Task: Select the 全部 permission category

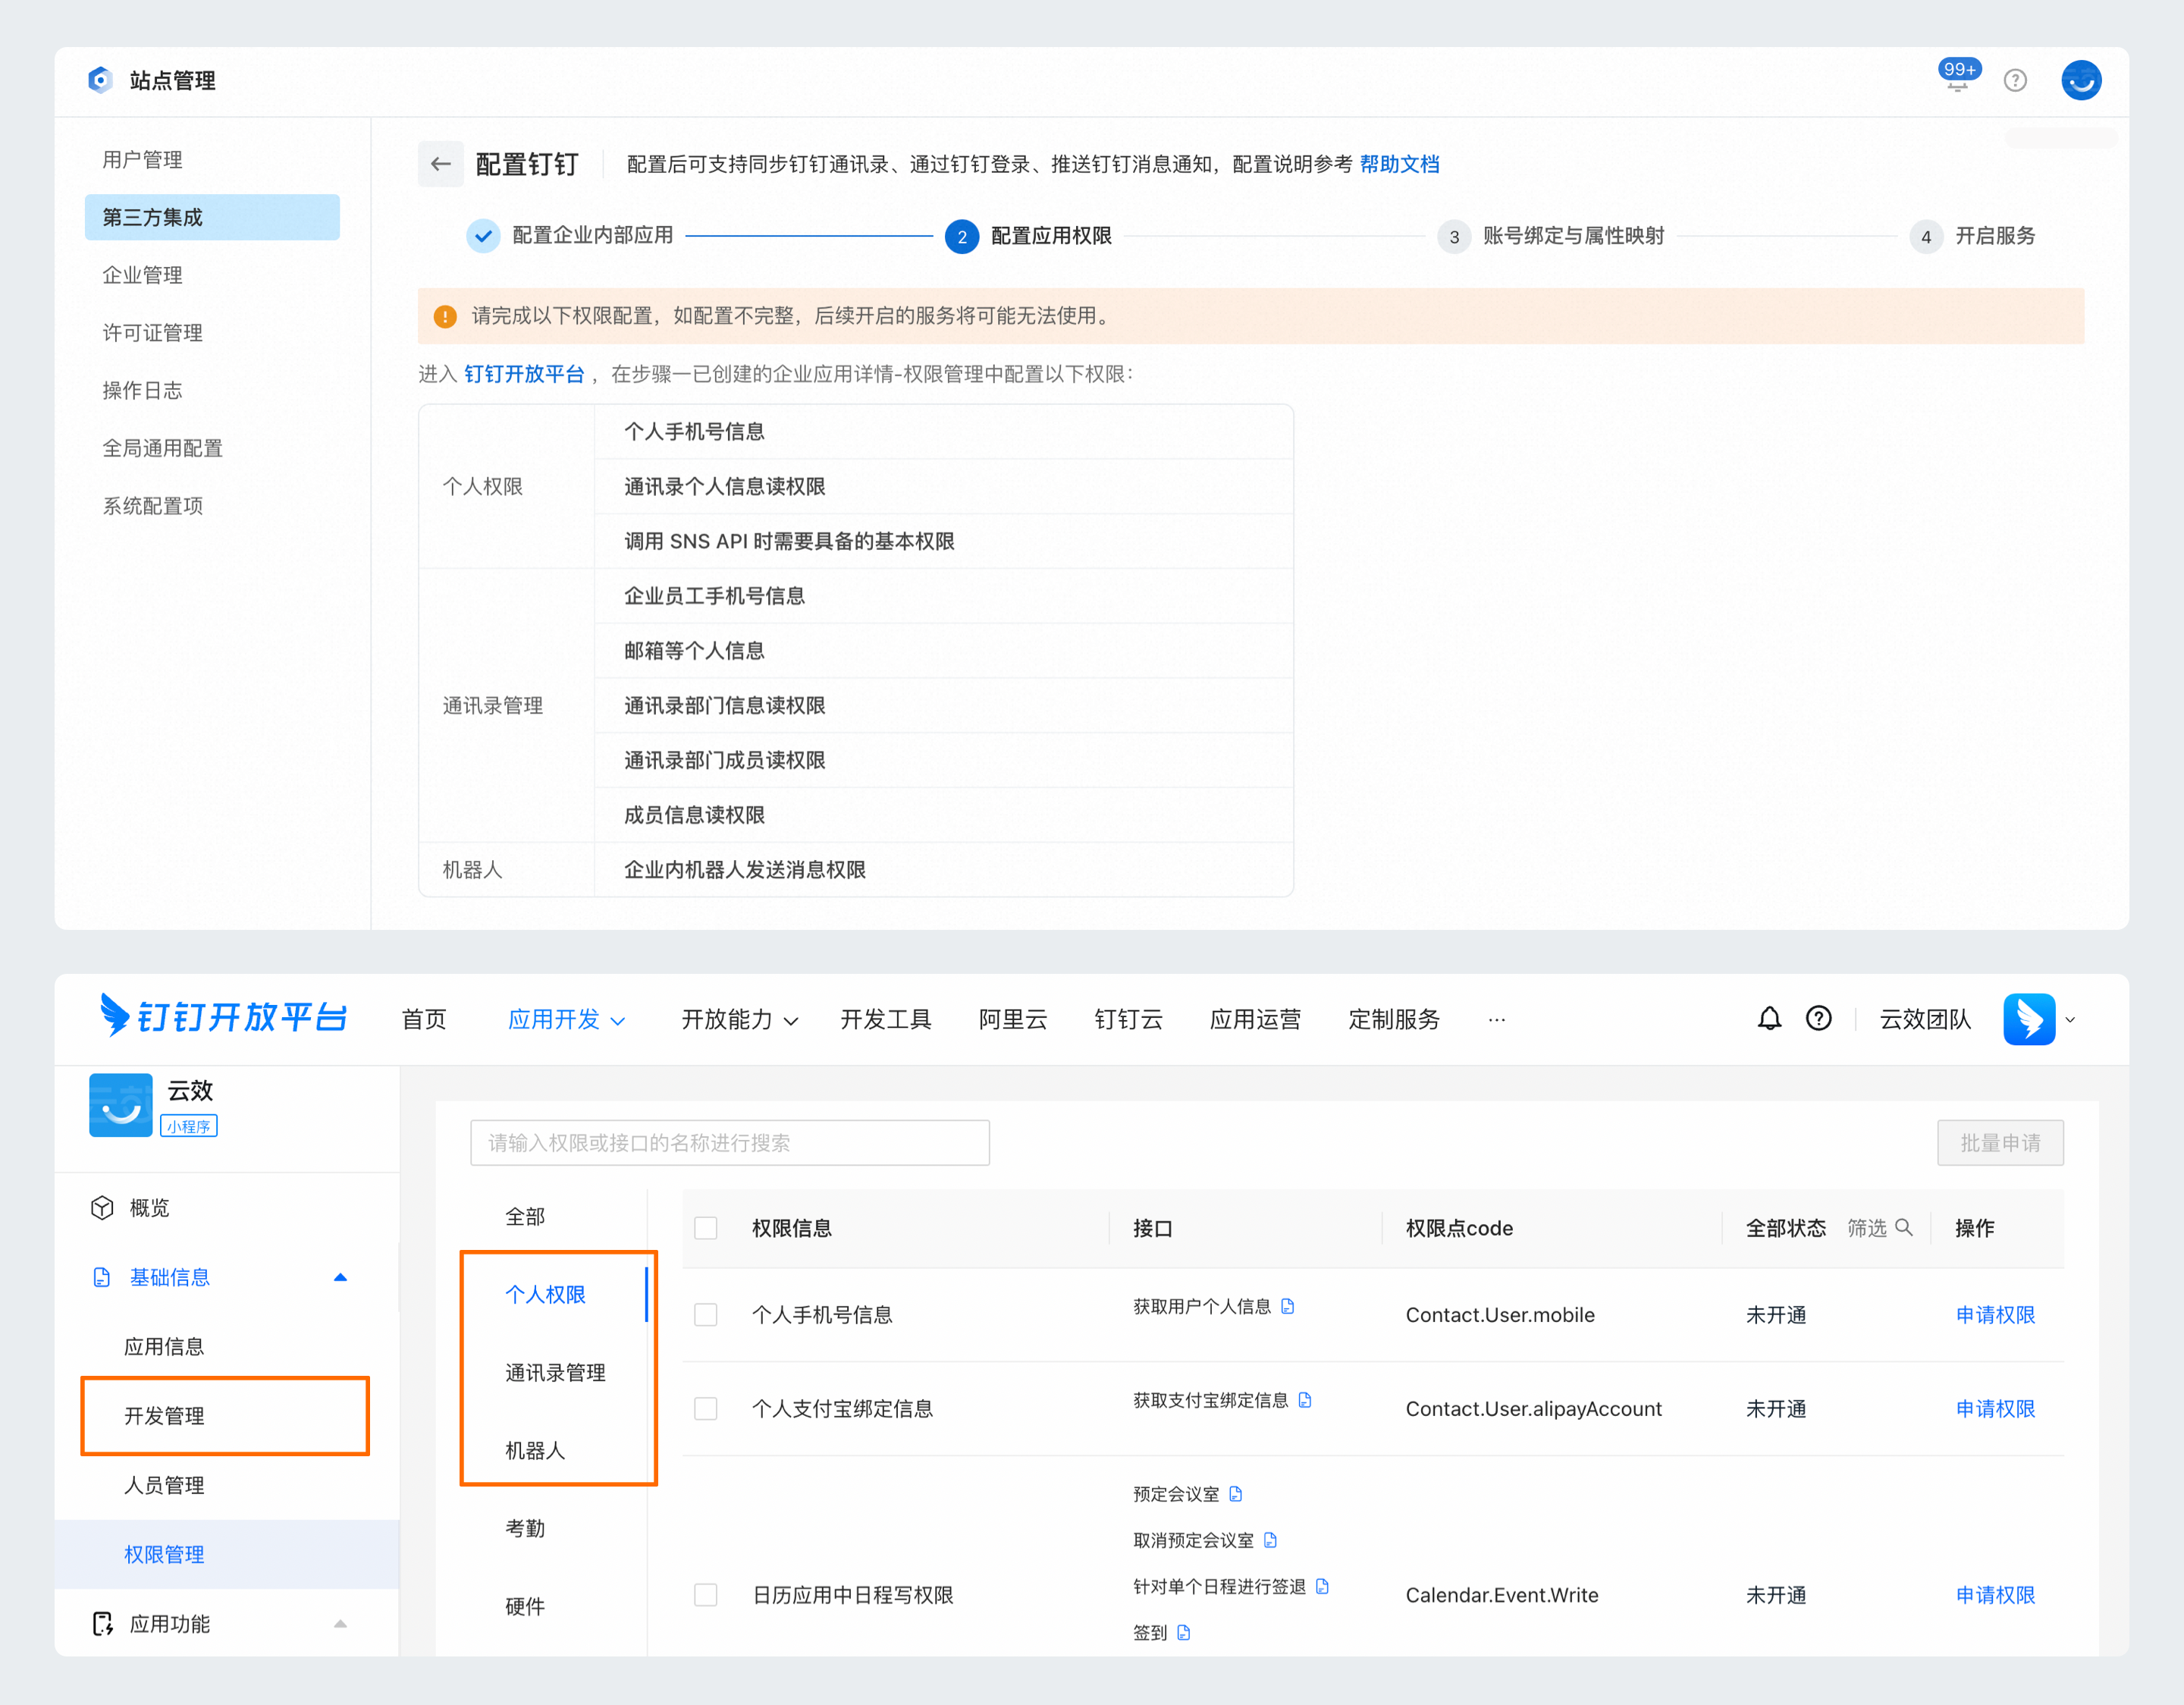Action: tap(525, 1217)
